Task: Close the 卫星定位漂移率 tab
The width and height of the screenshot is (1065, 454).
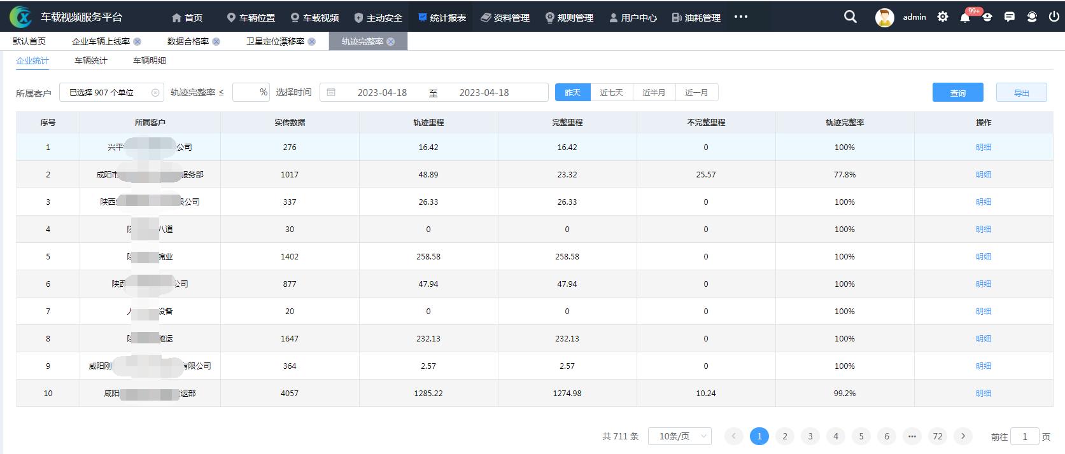Action: tap(312, 41)
